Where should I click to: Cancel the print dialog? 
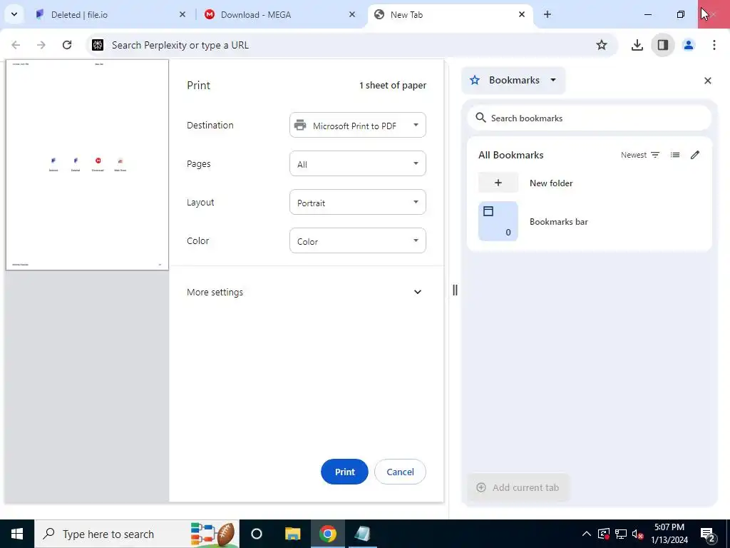400,472
